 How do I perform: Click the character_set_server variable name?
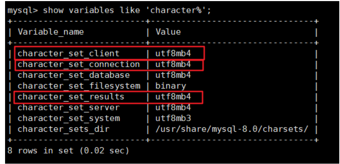(69, 108)
